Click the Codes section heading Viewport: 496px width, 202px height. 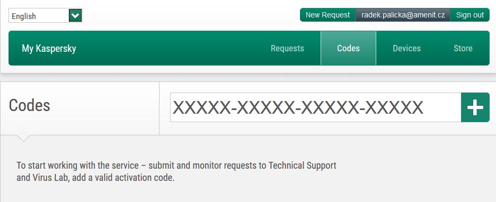point(30,105)
